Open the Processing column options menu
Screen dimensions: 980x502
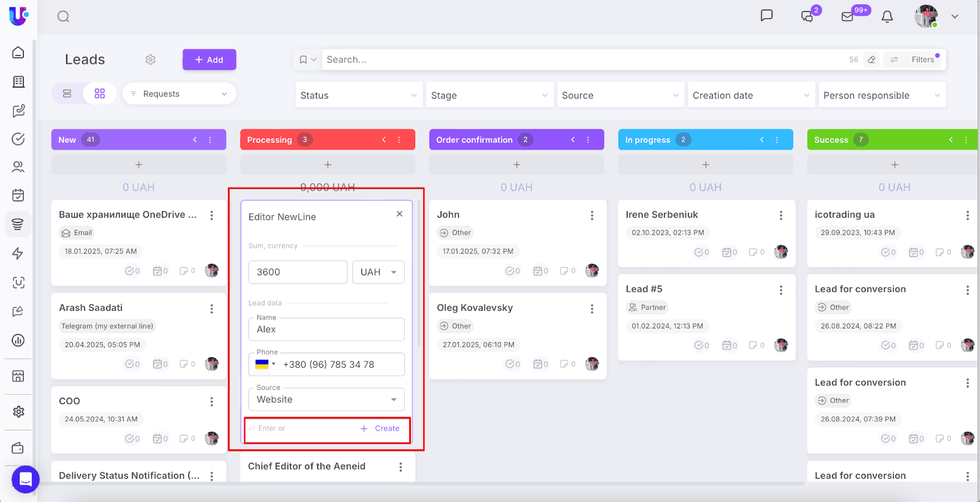click(399, 140)
